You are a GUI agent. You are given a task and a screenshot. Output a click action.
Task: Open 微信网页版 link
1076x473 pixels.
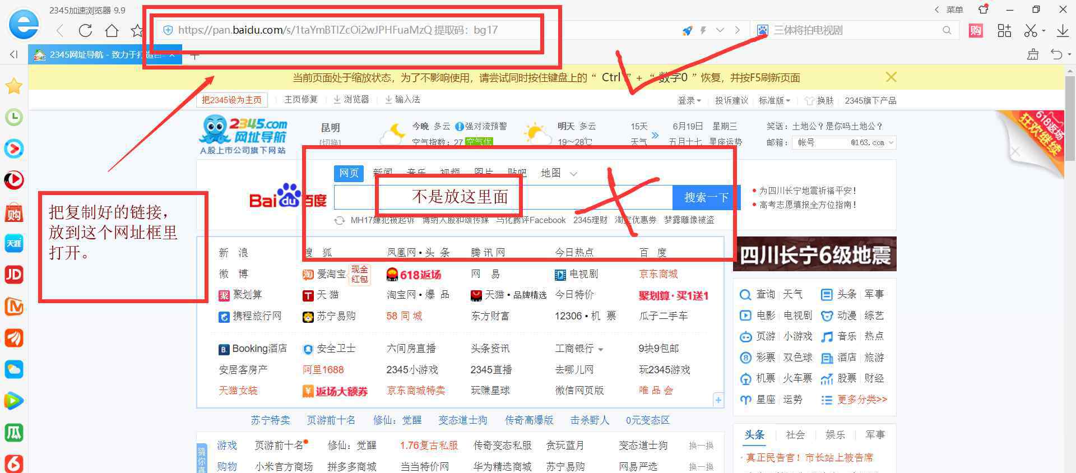pyautogui.click(x=579, y=391)
